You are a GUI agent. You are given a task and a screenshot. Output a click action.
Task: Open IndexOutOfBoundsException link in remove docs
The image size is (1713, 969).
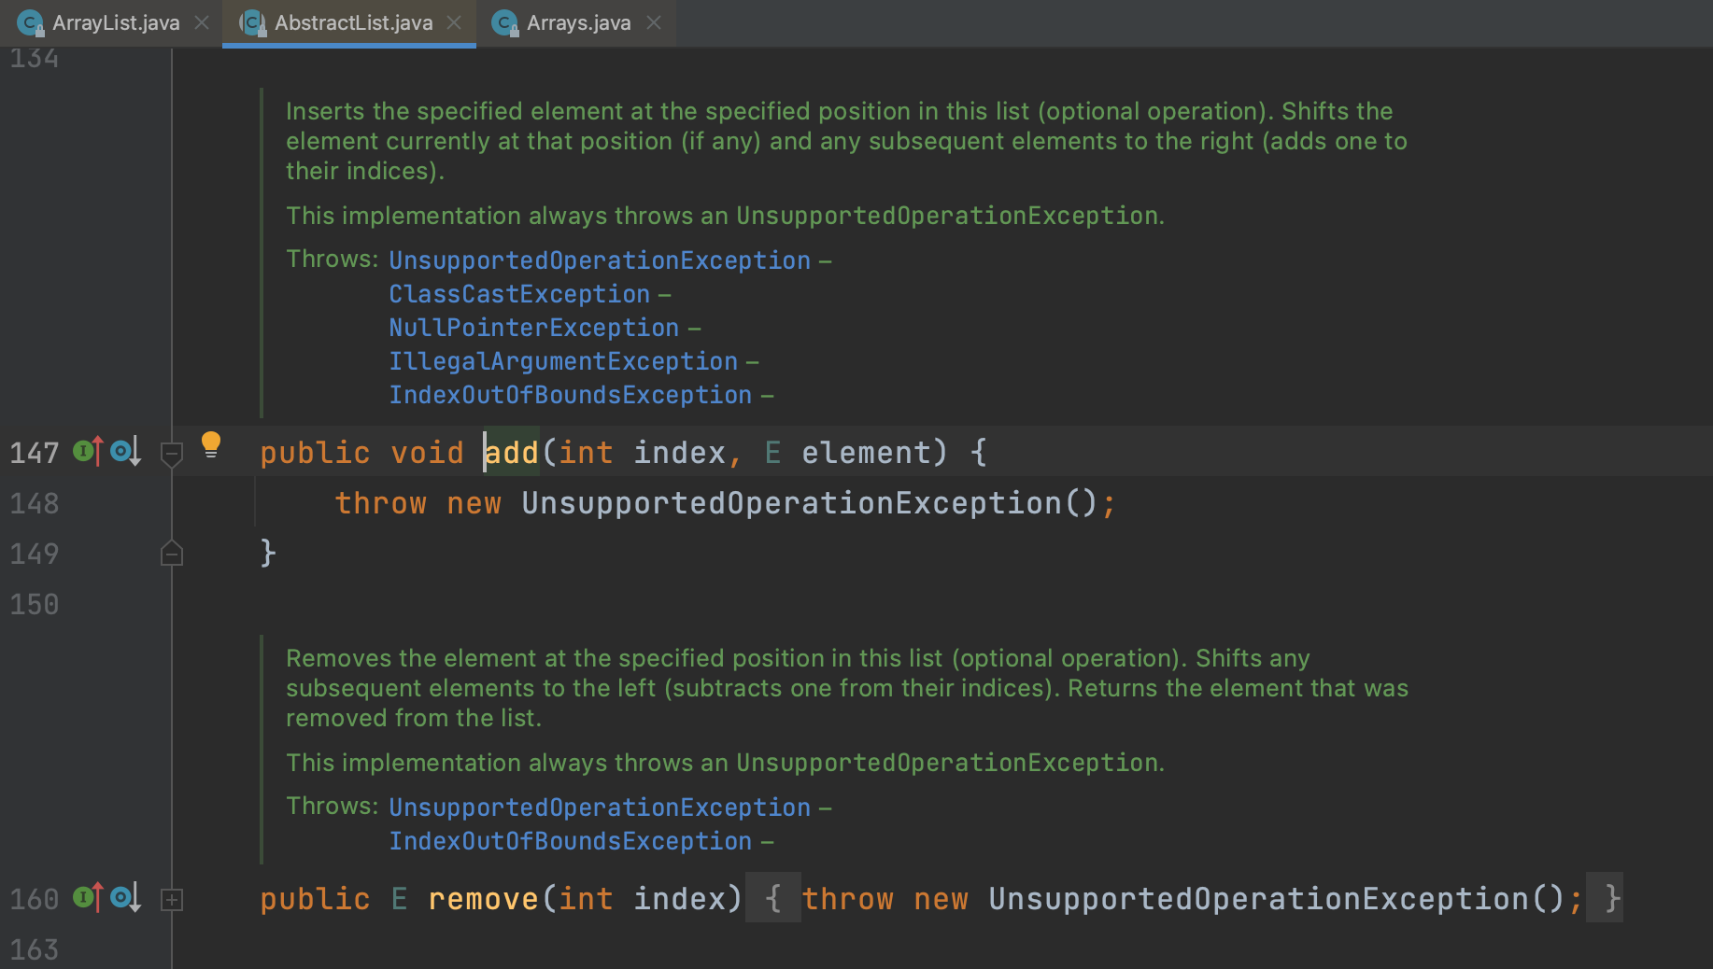coord(570,841)
